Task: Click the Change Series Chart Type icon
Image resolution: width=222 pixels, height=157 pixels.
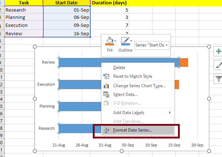Action: click(106, 86)
